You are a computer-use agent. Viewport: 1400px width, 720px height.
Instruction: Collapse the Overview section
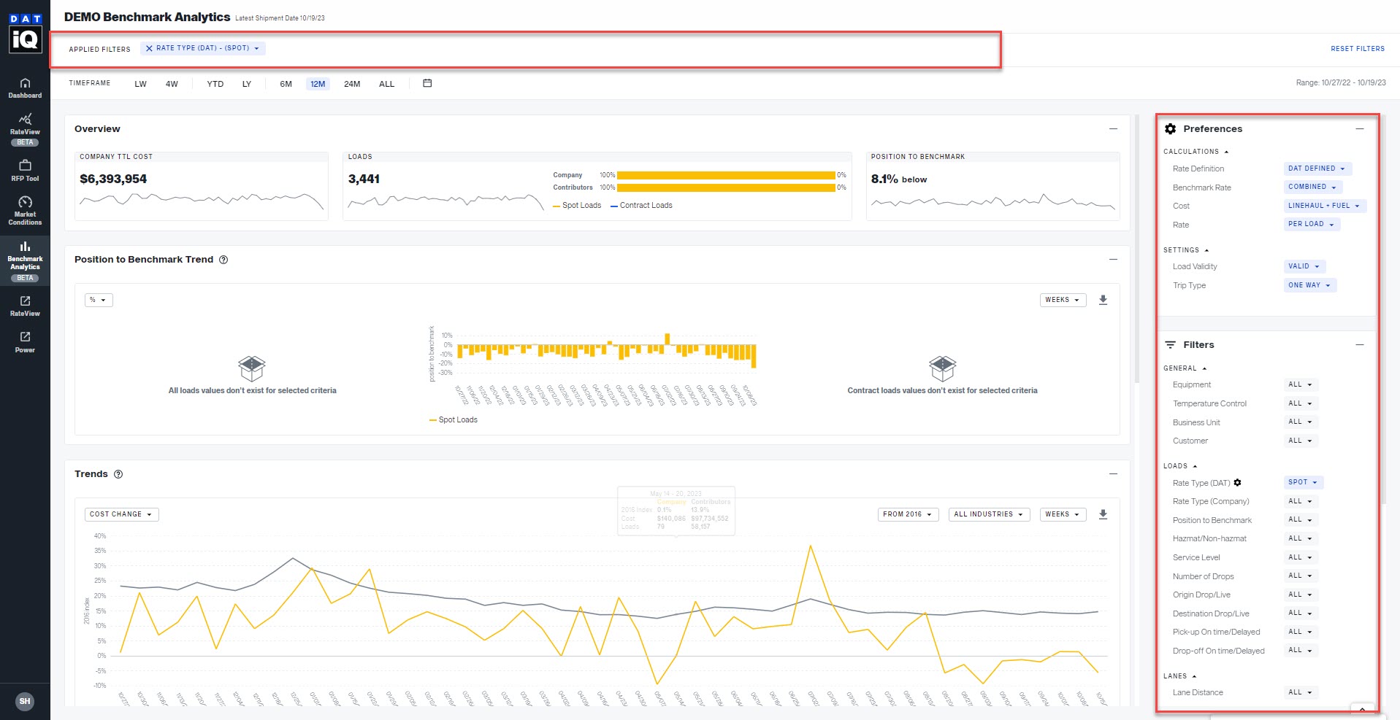1113,128
